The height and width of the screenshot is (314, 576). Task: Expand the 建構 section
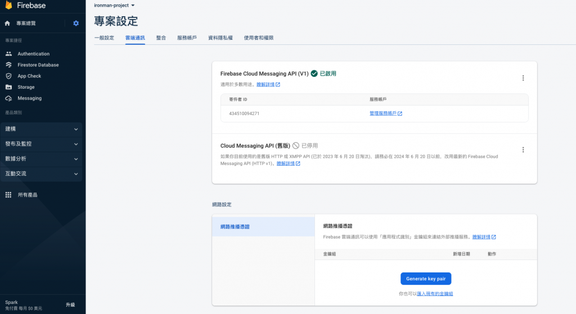[41, 129]
